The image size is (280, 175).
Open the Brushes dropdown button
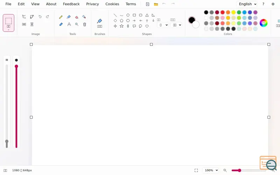point(100,23)
